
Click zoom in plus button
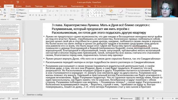(173, 99)
